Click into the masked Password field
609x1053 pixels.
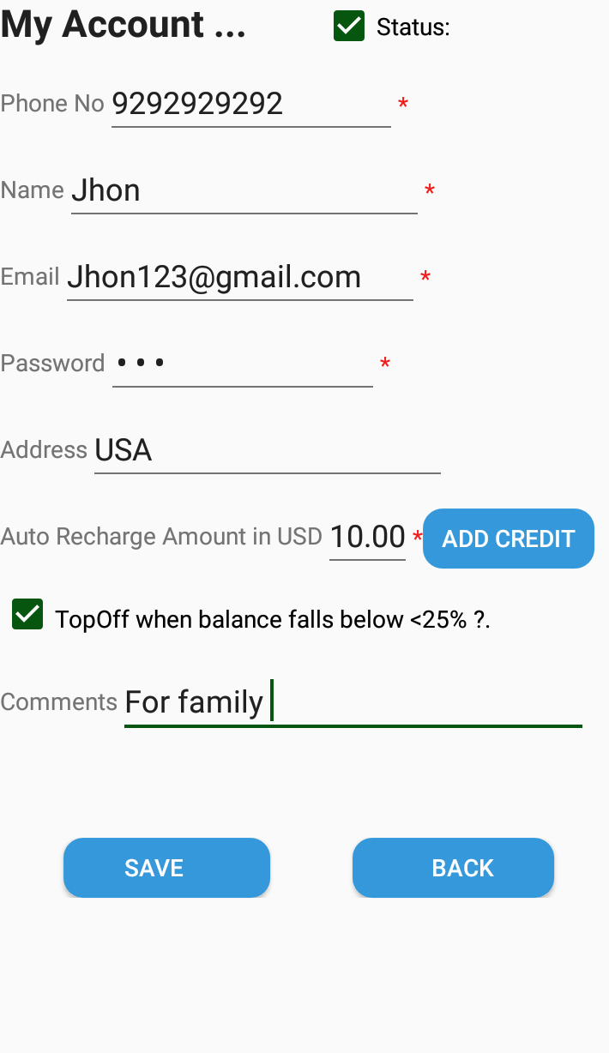pyautogui.click(x=242, y=364)
